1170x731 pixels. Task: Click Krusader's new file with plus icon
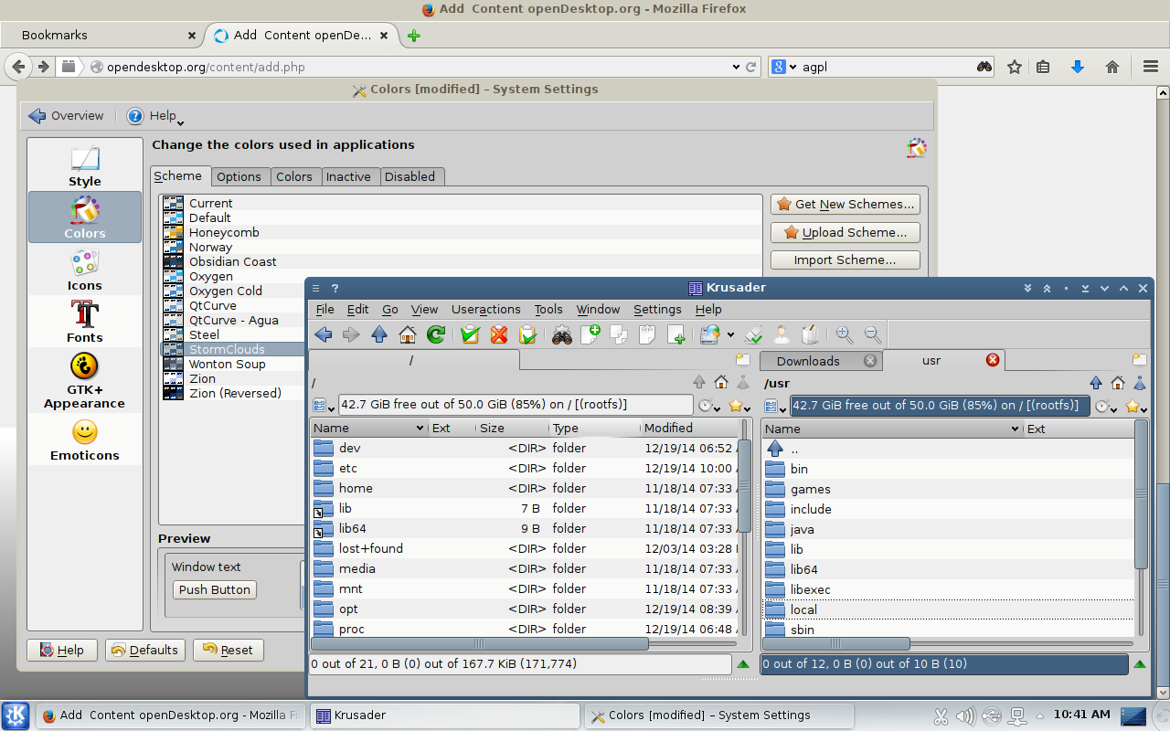click(590, 334)
